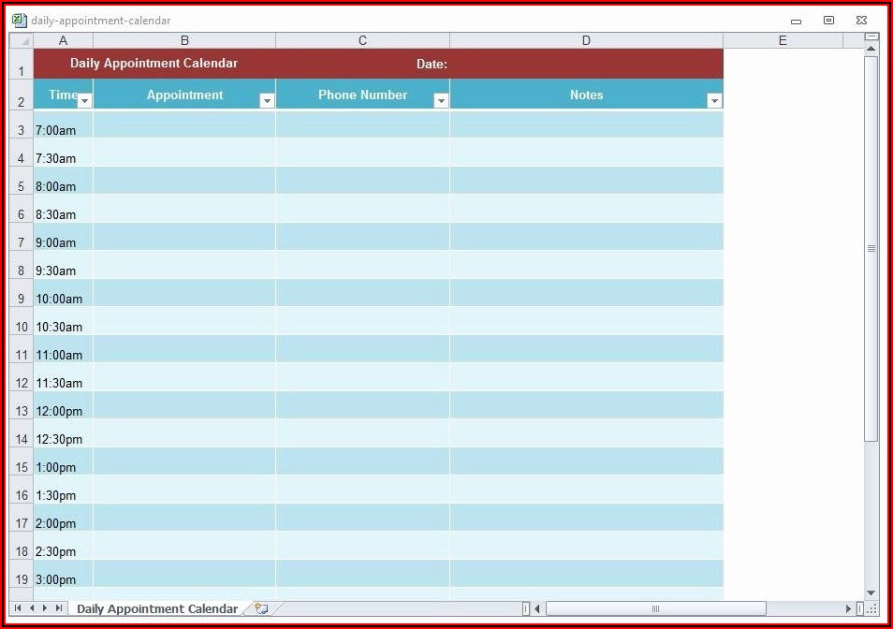Click the next sheet navigation arrow

point(45,608)
